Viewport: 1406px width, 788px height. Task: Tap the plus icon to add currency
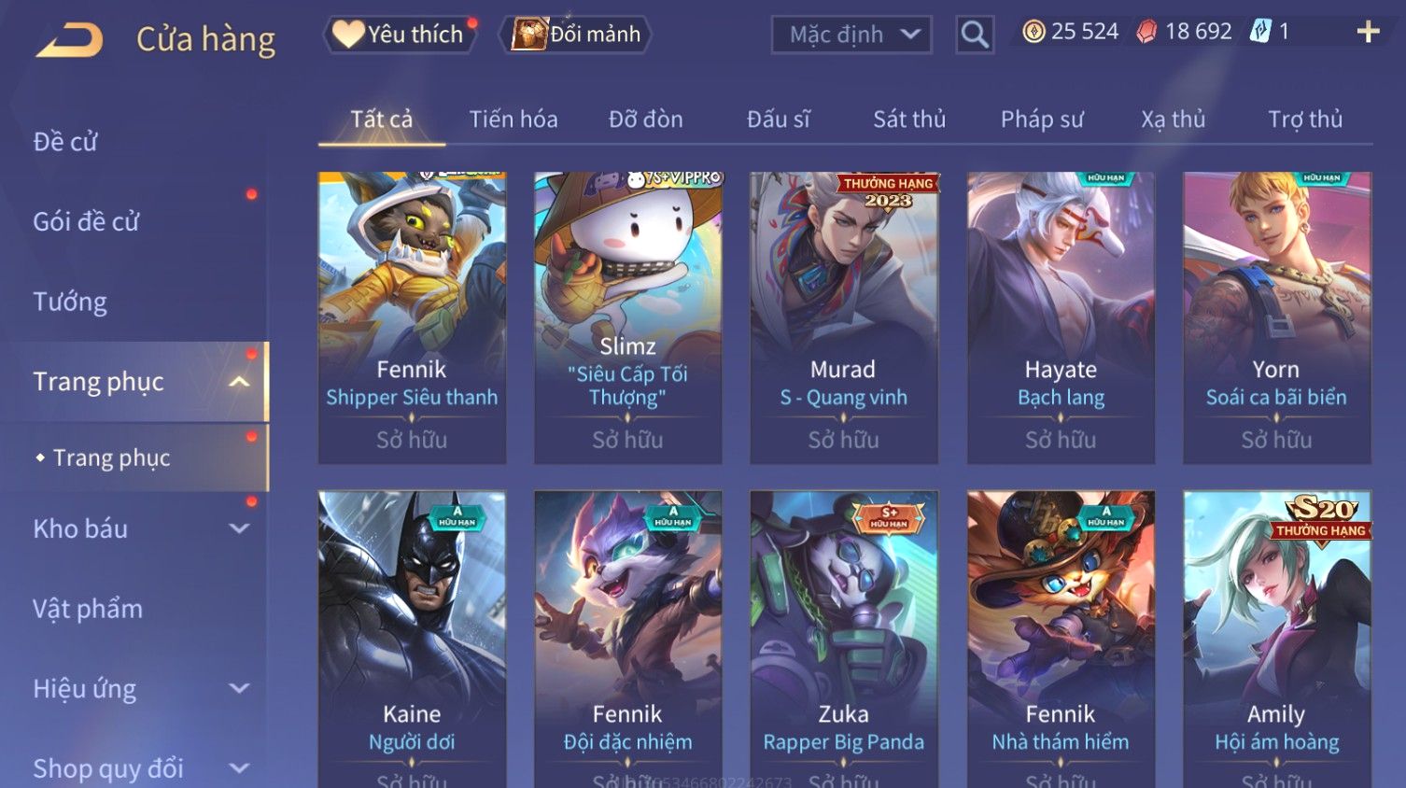1368,32
